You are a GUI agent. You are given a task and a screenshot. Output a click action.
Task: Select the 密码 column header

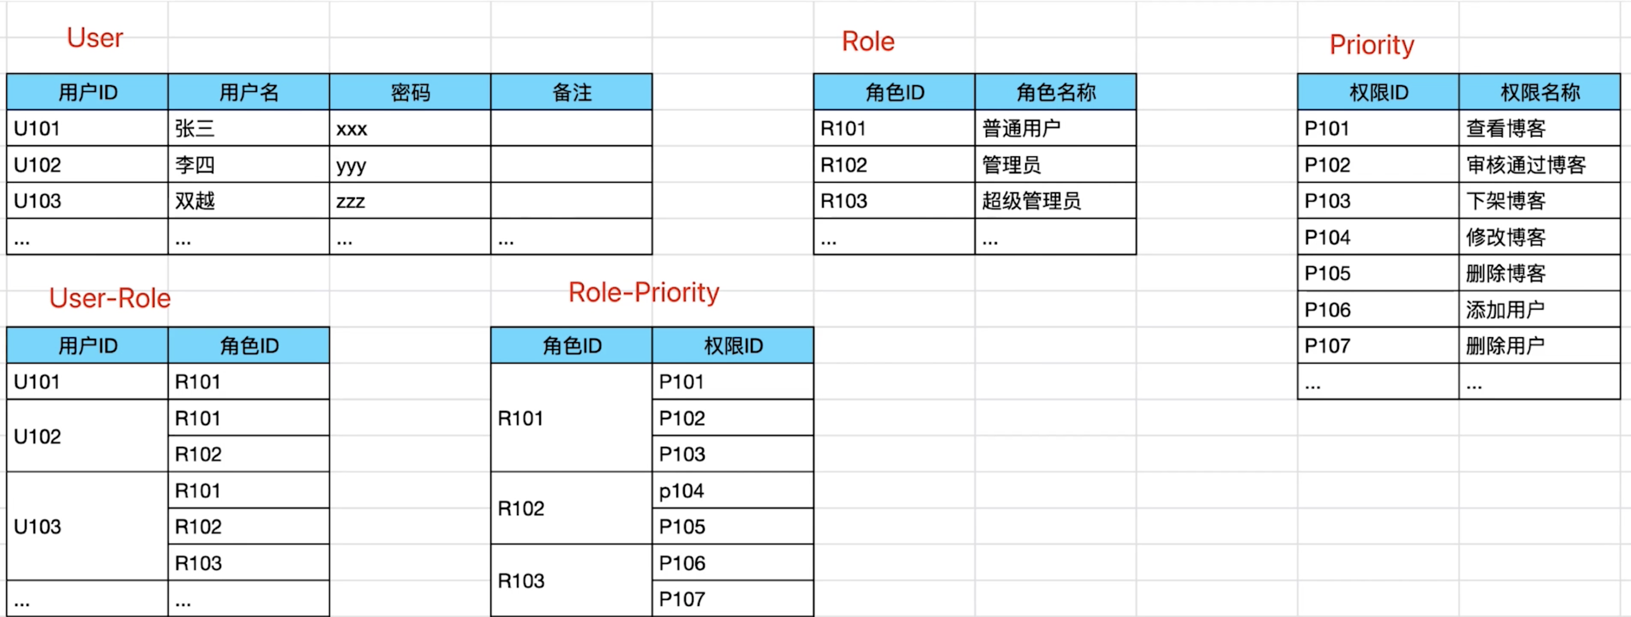[410, 93]
